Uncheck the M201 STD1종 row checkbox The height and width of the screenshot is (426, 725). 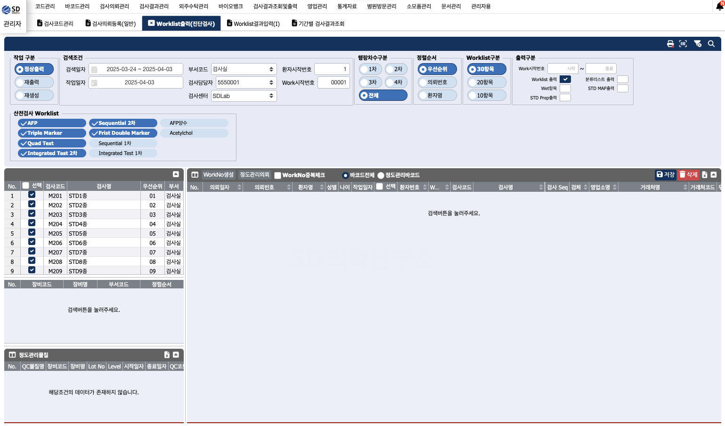32,195
